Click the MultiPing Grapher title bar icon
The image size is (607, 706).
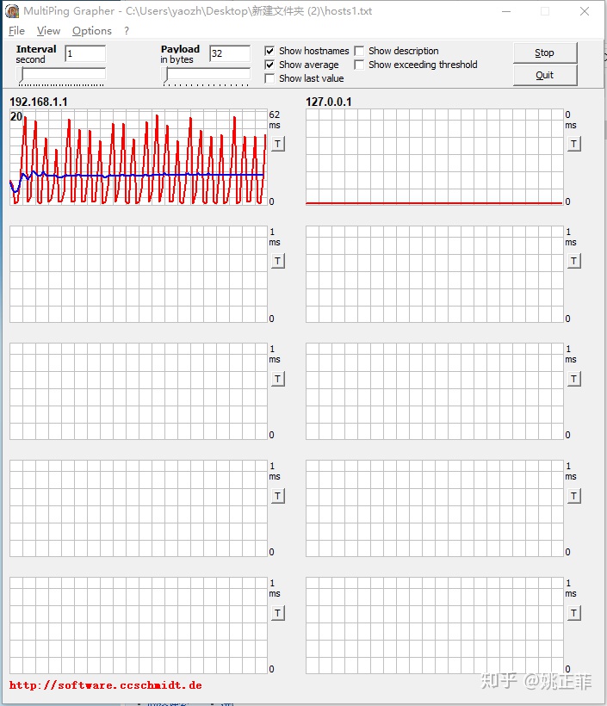[13, 11]
